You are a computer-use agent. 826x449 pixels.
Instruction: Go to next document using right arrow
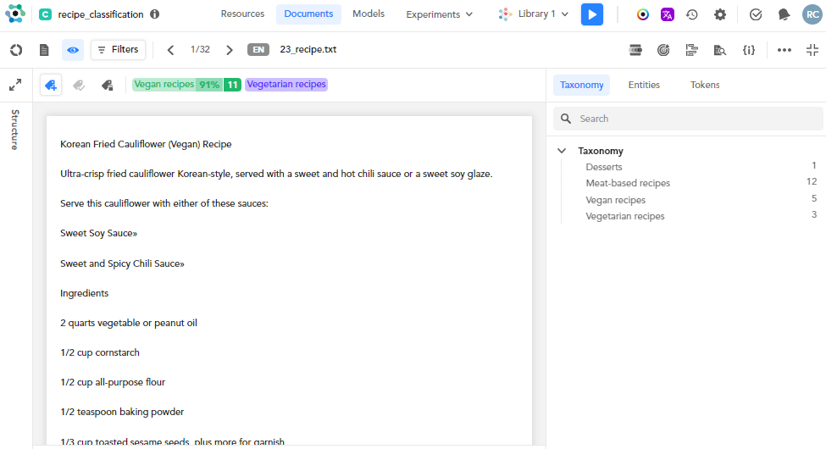tap(230, 50)
